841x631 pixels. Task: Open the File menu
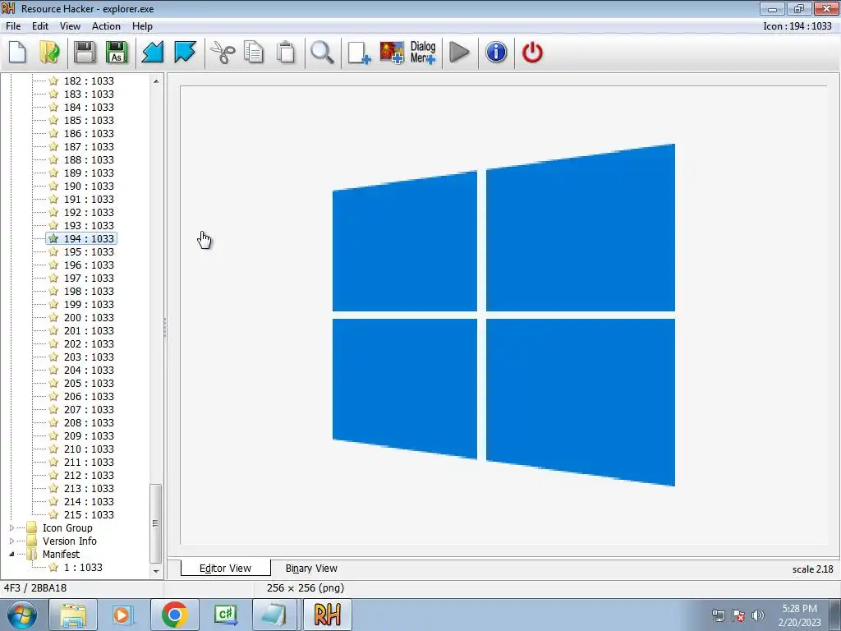(13, 26)
